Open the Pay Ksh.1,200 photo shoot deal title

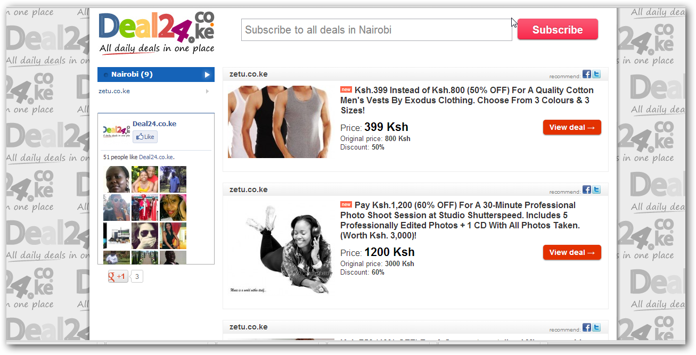click(461, 220)
